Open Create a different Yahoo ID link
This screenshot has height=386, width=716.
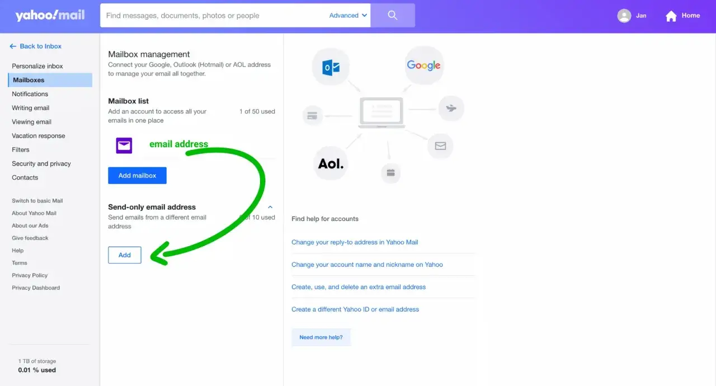pyautogui.click(x=355, y=309)
